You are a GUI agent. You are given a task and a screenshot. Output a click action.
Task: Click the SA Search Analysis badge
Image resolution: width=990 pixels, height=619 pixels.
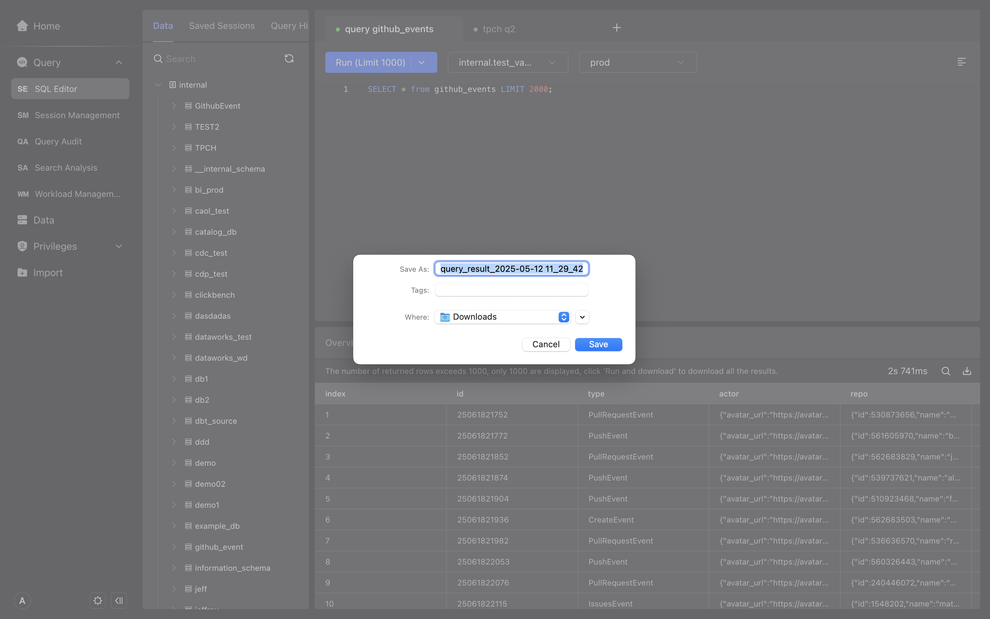[x=23, y=167]
